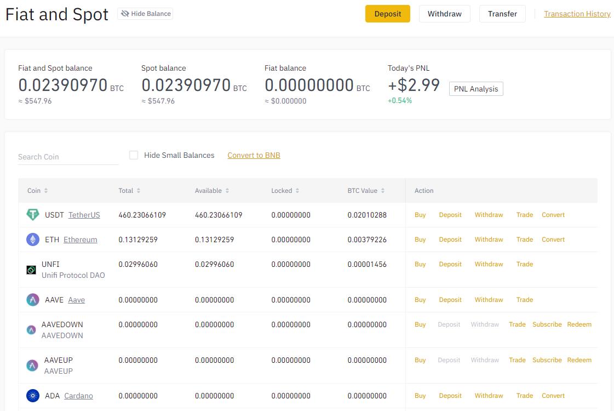
Task: Click Withdraw in UNFI row
Action: [x=489, y=264]
